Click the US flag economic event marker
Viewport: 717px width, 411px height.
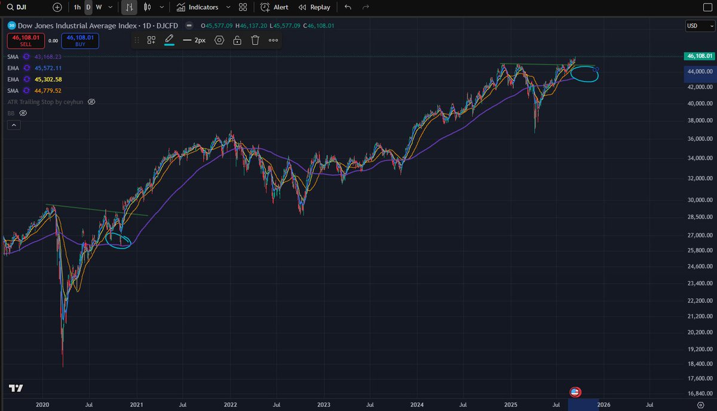point(575,392)
